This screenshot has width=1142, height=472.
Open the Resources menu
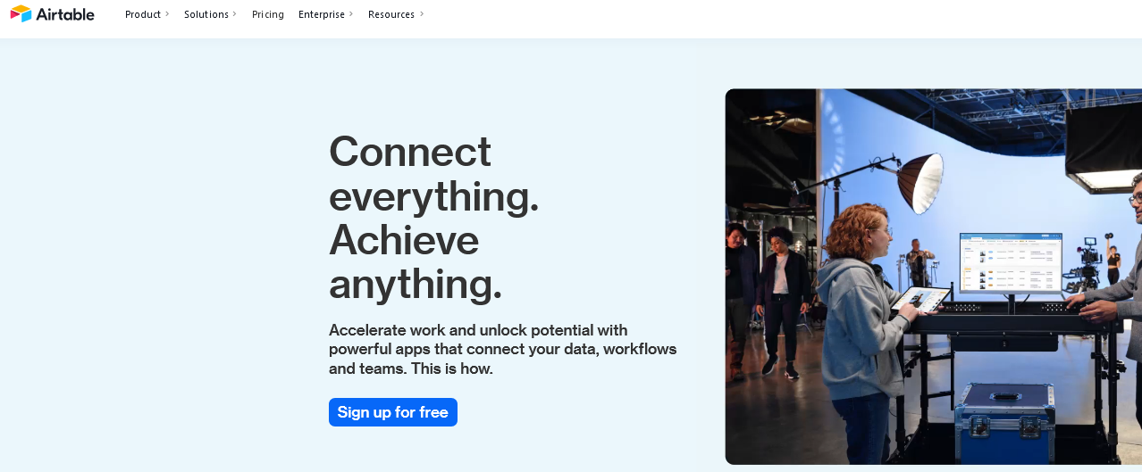(391, 14)
